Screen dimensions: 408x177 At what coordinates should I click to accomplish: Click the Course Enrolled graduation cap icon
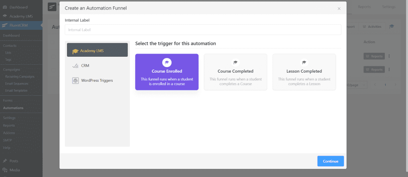coord(167,62)
